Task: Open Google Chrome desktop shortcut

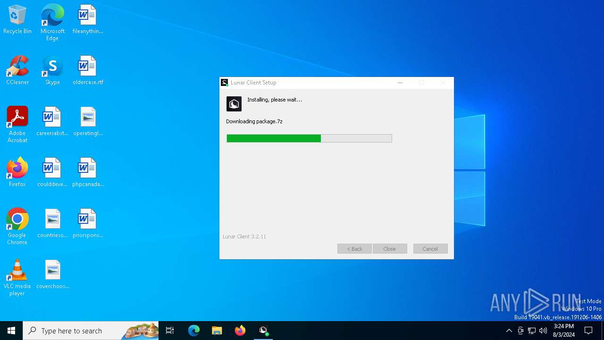Action: coord(17,227)
